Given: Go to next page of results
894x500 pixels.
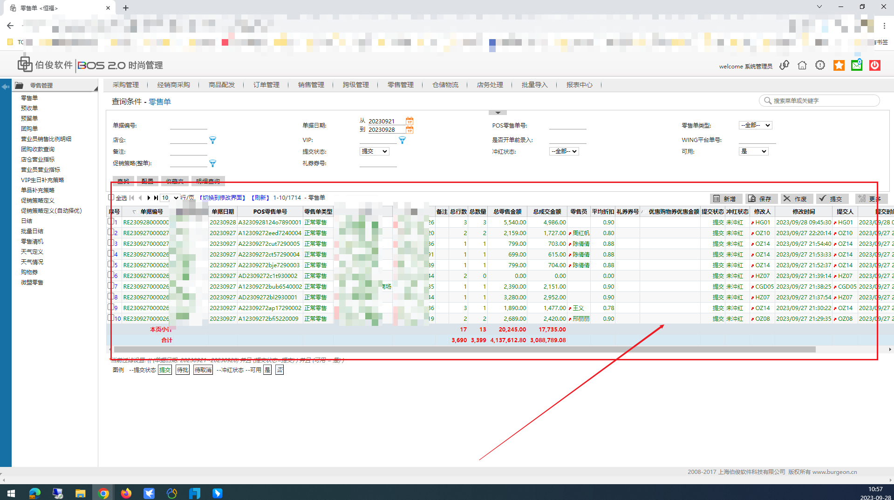Looking at the screenshot, I should (x=149, y=198).
